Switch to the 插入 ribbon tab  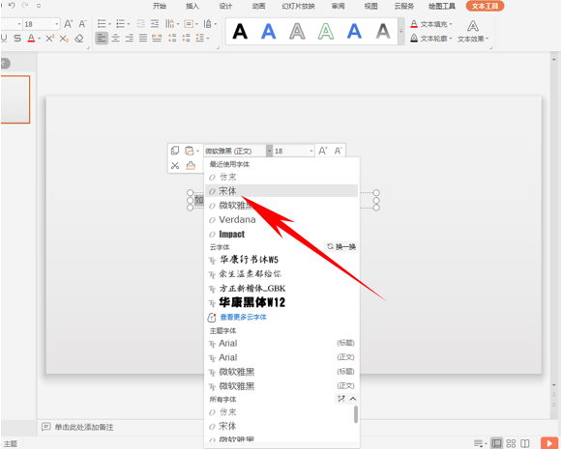tap(192, 6)
